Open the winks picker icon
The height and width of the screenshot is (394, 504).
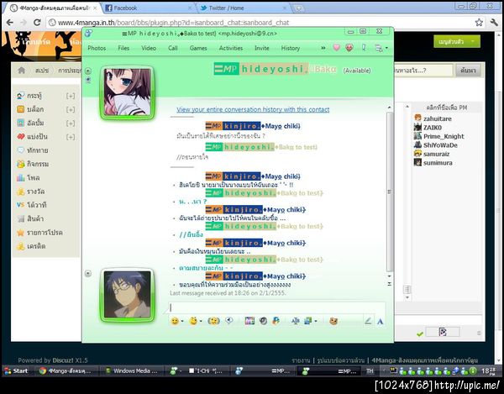193,321
